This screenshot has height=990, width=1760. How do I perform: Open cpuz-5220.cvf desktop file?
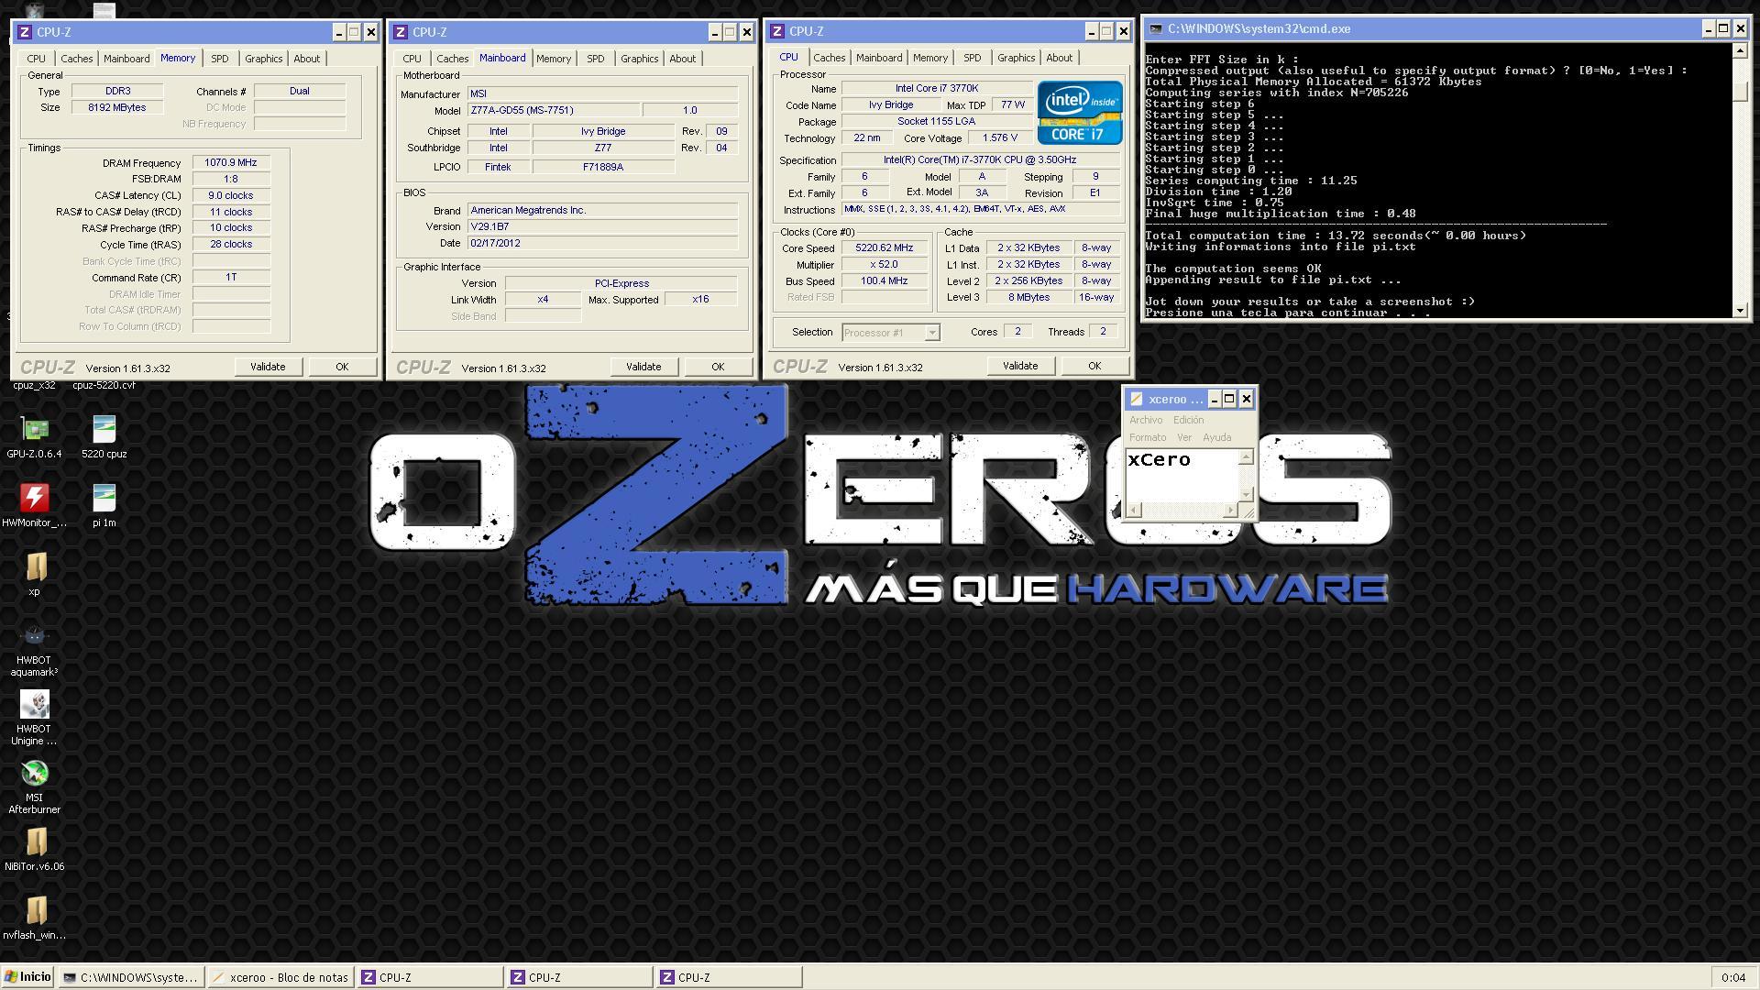point(104,385)
